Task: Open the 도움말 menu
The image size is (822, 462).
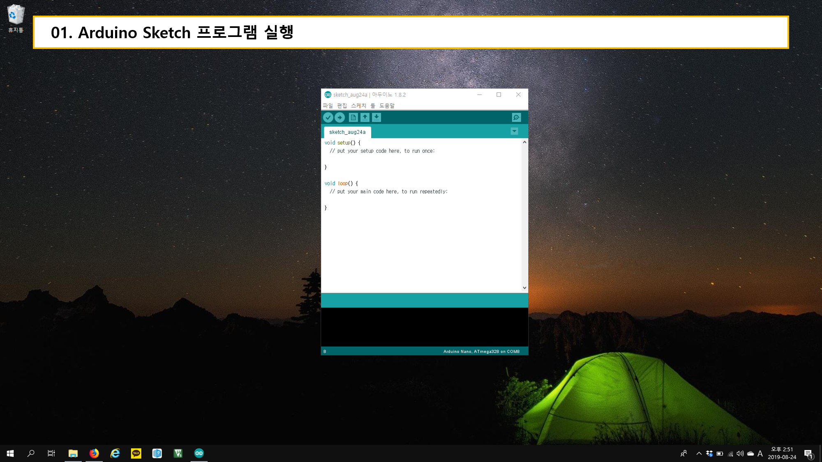Action: [387, 106]
